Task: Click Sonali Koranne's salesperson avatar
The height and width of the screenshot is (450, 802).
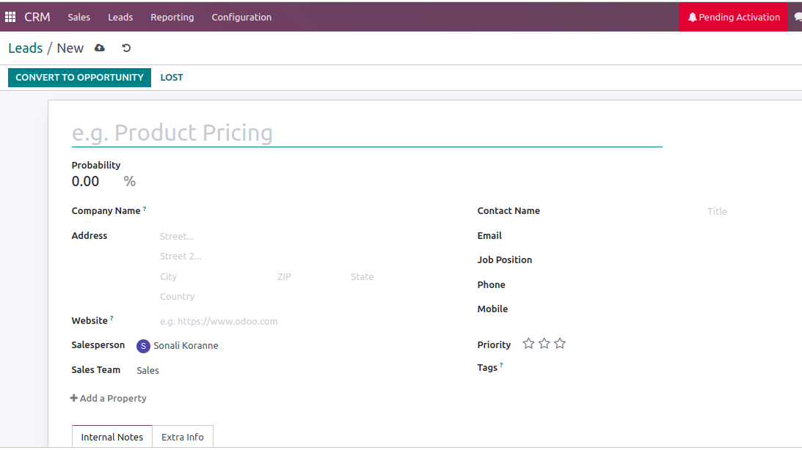Action: [143, 346]
